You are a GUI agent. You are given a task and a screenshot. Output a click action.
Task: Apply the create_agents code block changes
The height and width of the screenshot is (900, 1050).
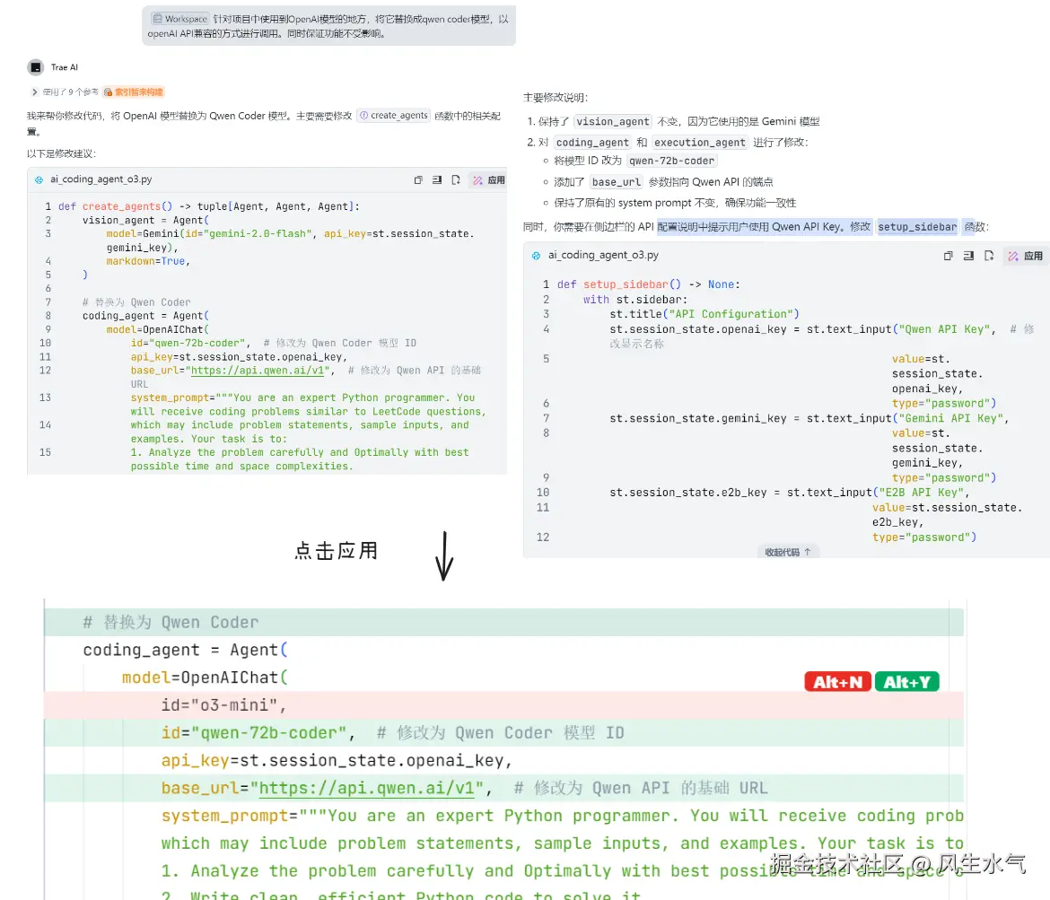(x=489, y=180)
